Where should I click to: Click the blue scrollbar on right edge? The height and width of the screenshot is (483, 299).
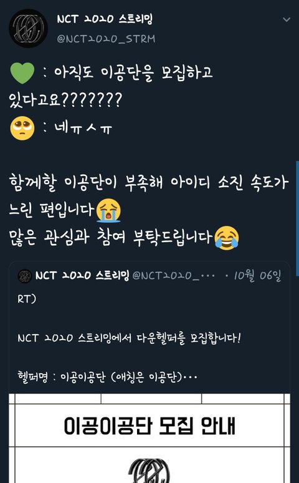297,218
